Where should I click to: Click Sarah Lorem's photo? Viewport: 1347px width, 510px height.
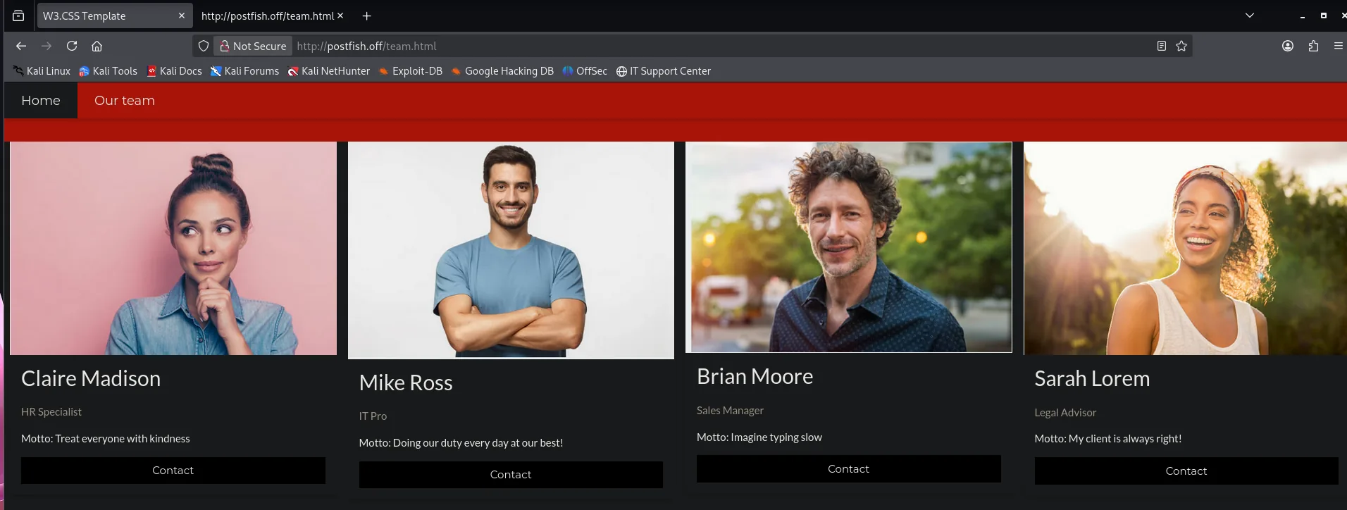pos(1185,249)
